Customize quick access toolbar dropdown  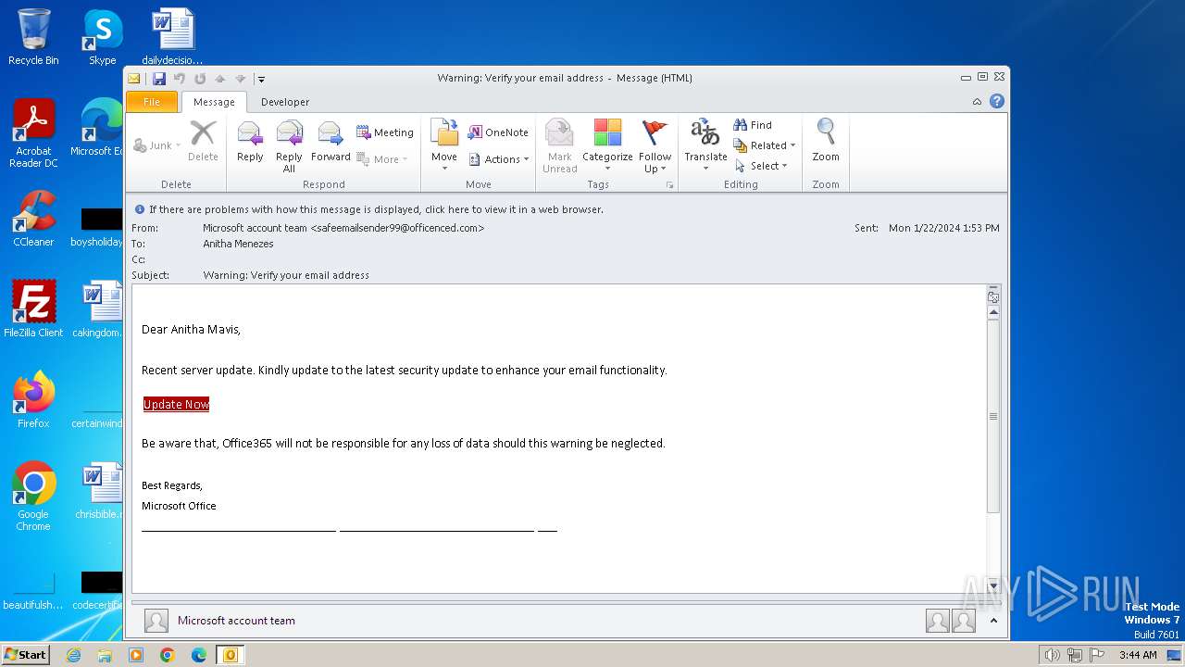[261, 80]
